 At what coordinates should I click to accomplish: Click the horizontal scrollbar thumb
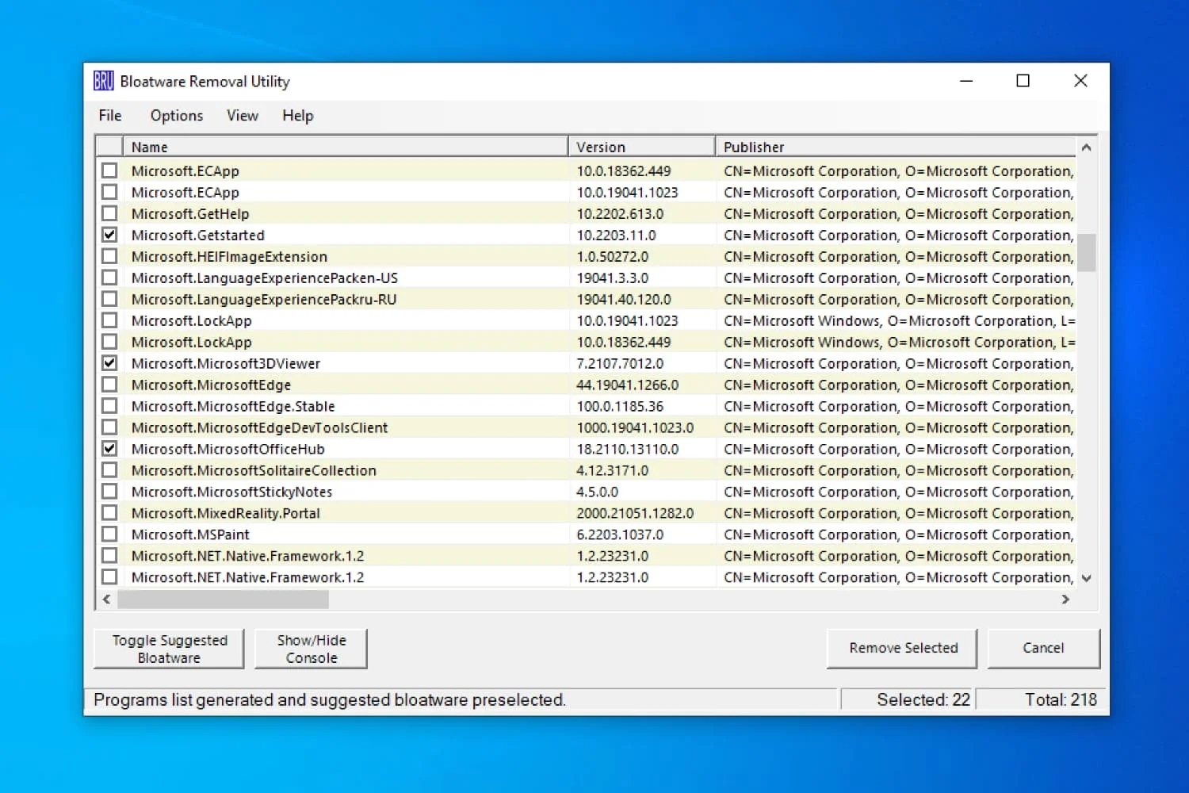(223, 600)
